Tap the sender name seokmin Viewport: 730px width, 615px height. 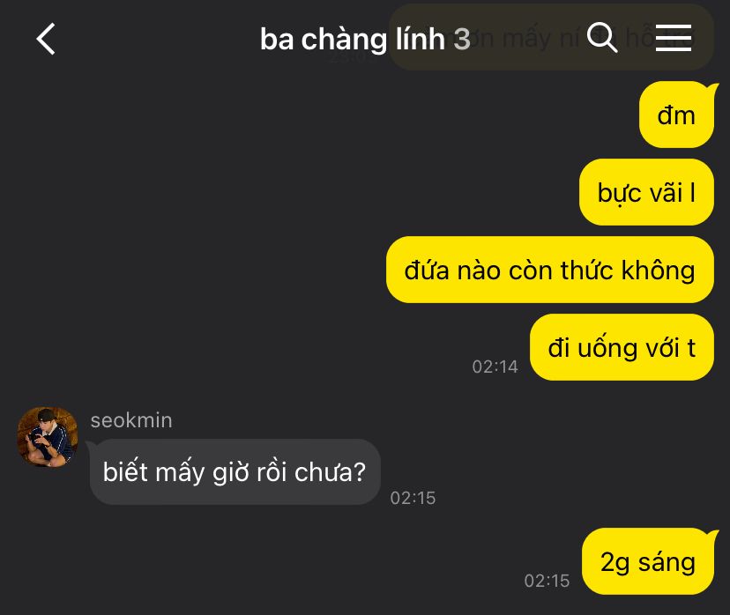(131, 420)
